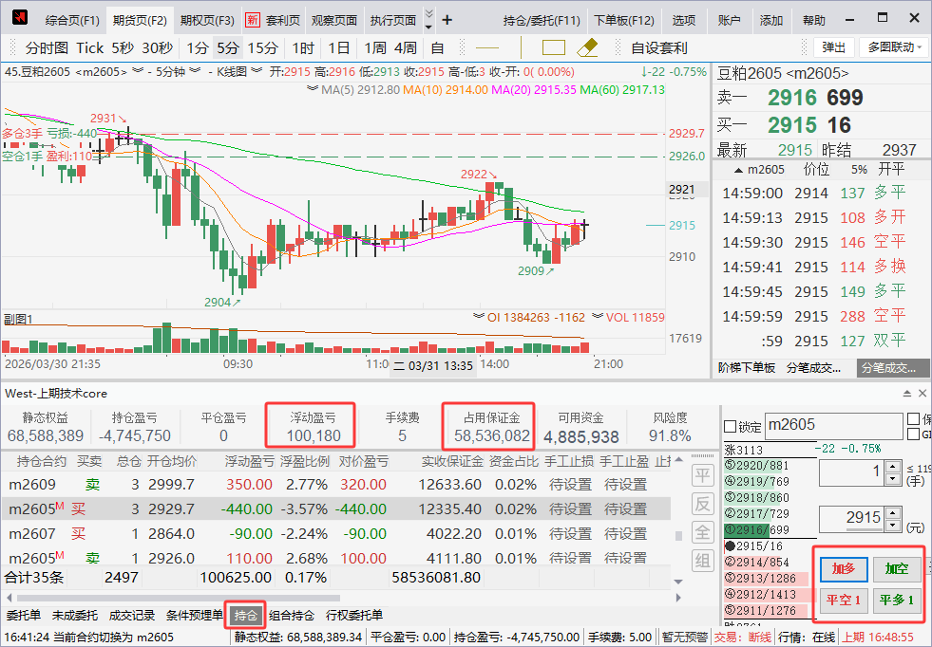Collapse the order panel with up arrow

click(x=906, y=393)
